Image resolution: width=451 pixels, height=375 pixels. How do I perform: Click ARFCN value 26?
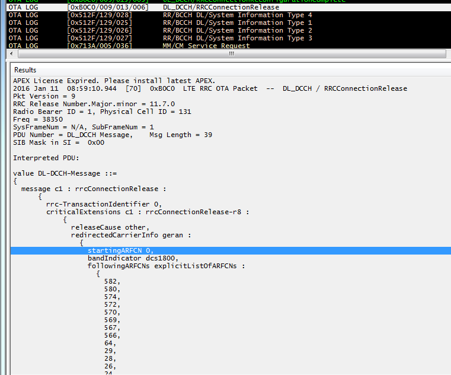coord(110,366)
